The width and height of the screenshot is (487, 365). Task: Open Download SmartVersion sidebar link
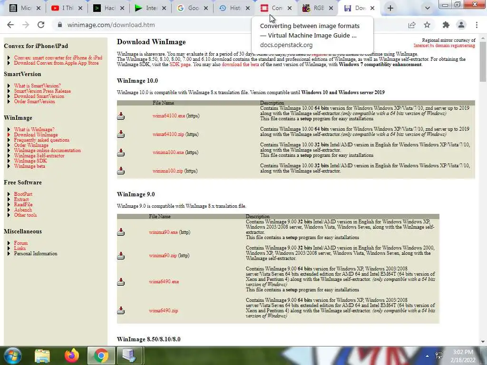point(39,96)
